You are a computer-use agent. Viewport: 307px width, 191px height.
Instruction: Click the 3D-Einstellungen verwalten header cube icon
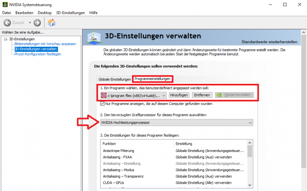(x=94, y=38)
